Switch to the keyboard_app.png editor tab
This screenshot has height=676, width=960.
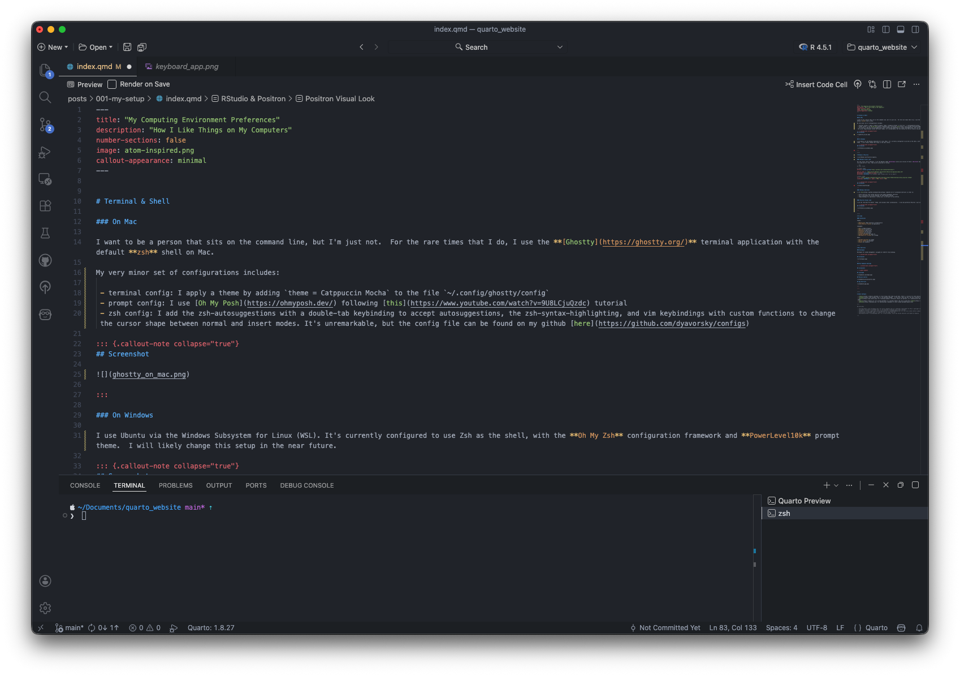(187, 67)
